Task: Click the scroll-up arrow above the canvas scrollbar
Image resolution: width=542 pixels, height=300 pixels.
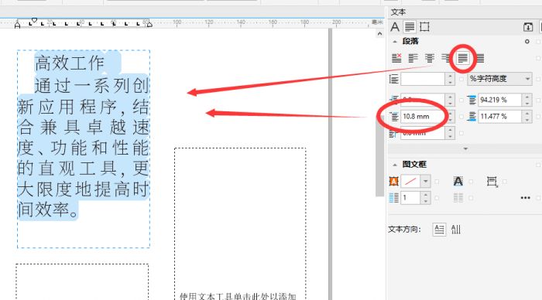Action: coord(380,34)
